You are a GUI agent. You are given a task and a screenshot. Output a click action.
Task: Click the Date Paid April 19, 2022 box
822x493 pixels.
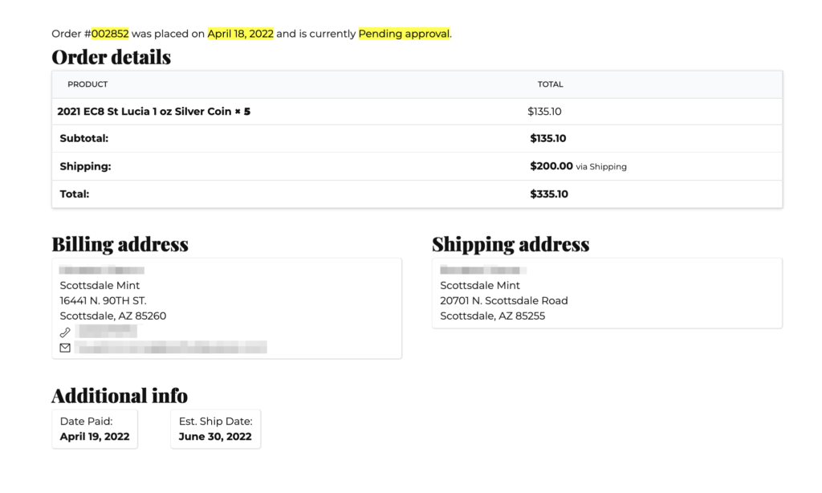[95, 429]
